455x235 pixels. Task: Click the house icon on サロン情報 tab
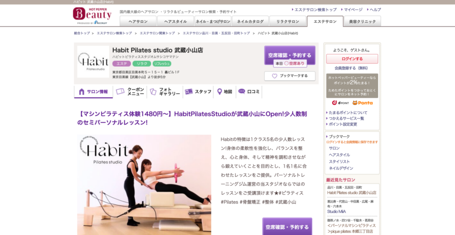pos(82,92)
